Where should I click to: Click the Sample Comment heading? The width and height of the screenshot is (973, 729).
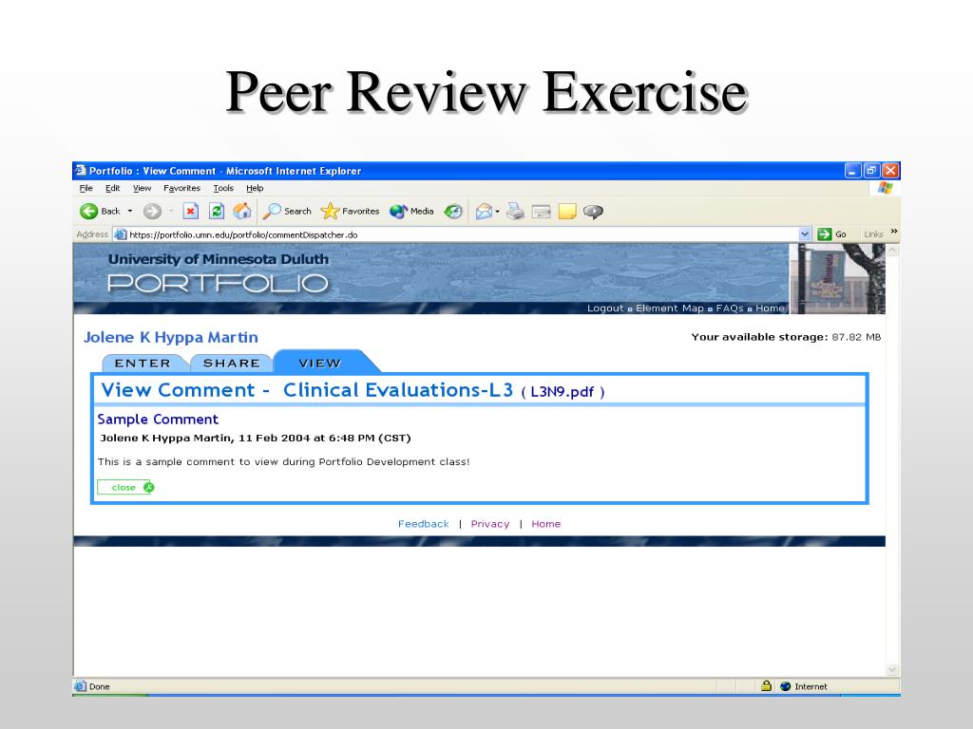coord(158,419)
